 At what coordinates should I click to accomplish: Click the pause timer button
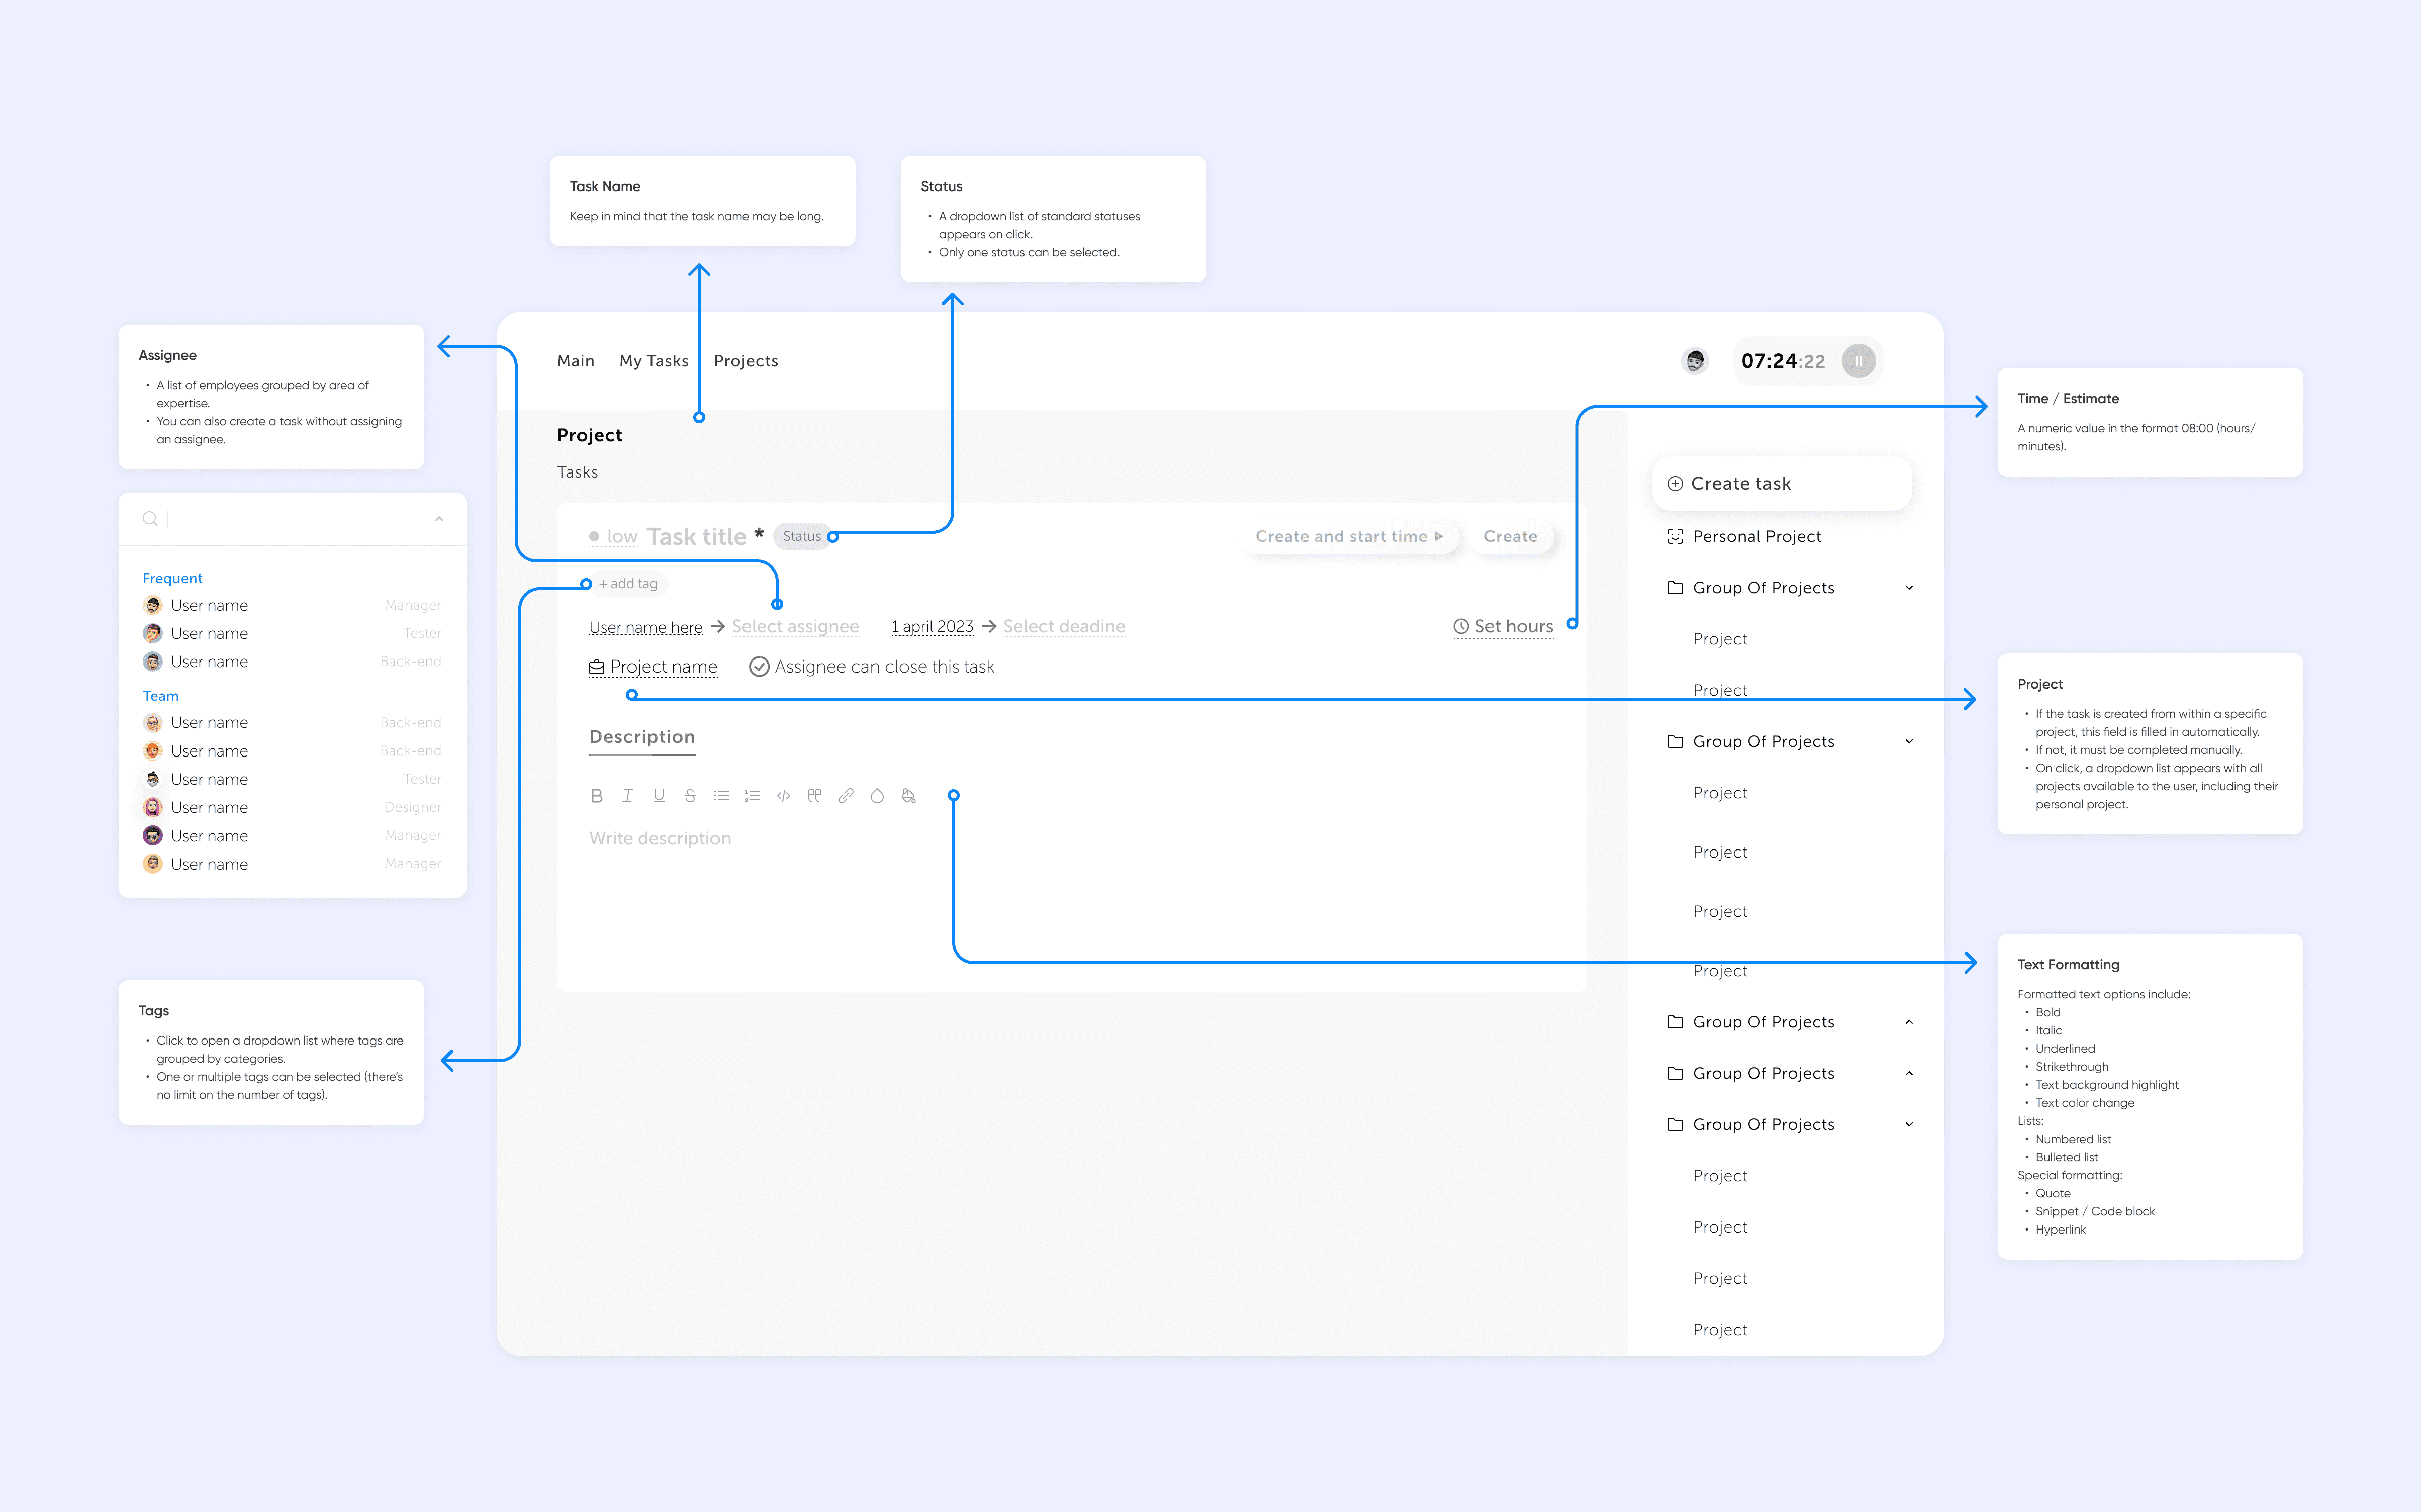tap(1858, 361)
